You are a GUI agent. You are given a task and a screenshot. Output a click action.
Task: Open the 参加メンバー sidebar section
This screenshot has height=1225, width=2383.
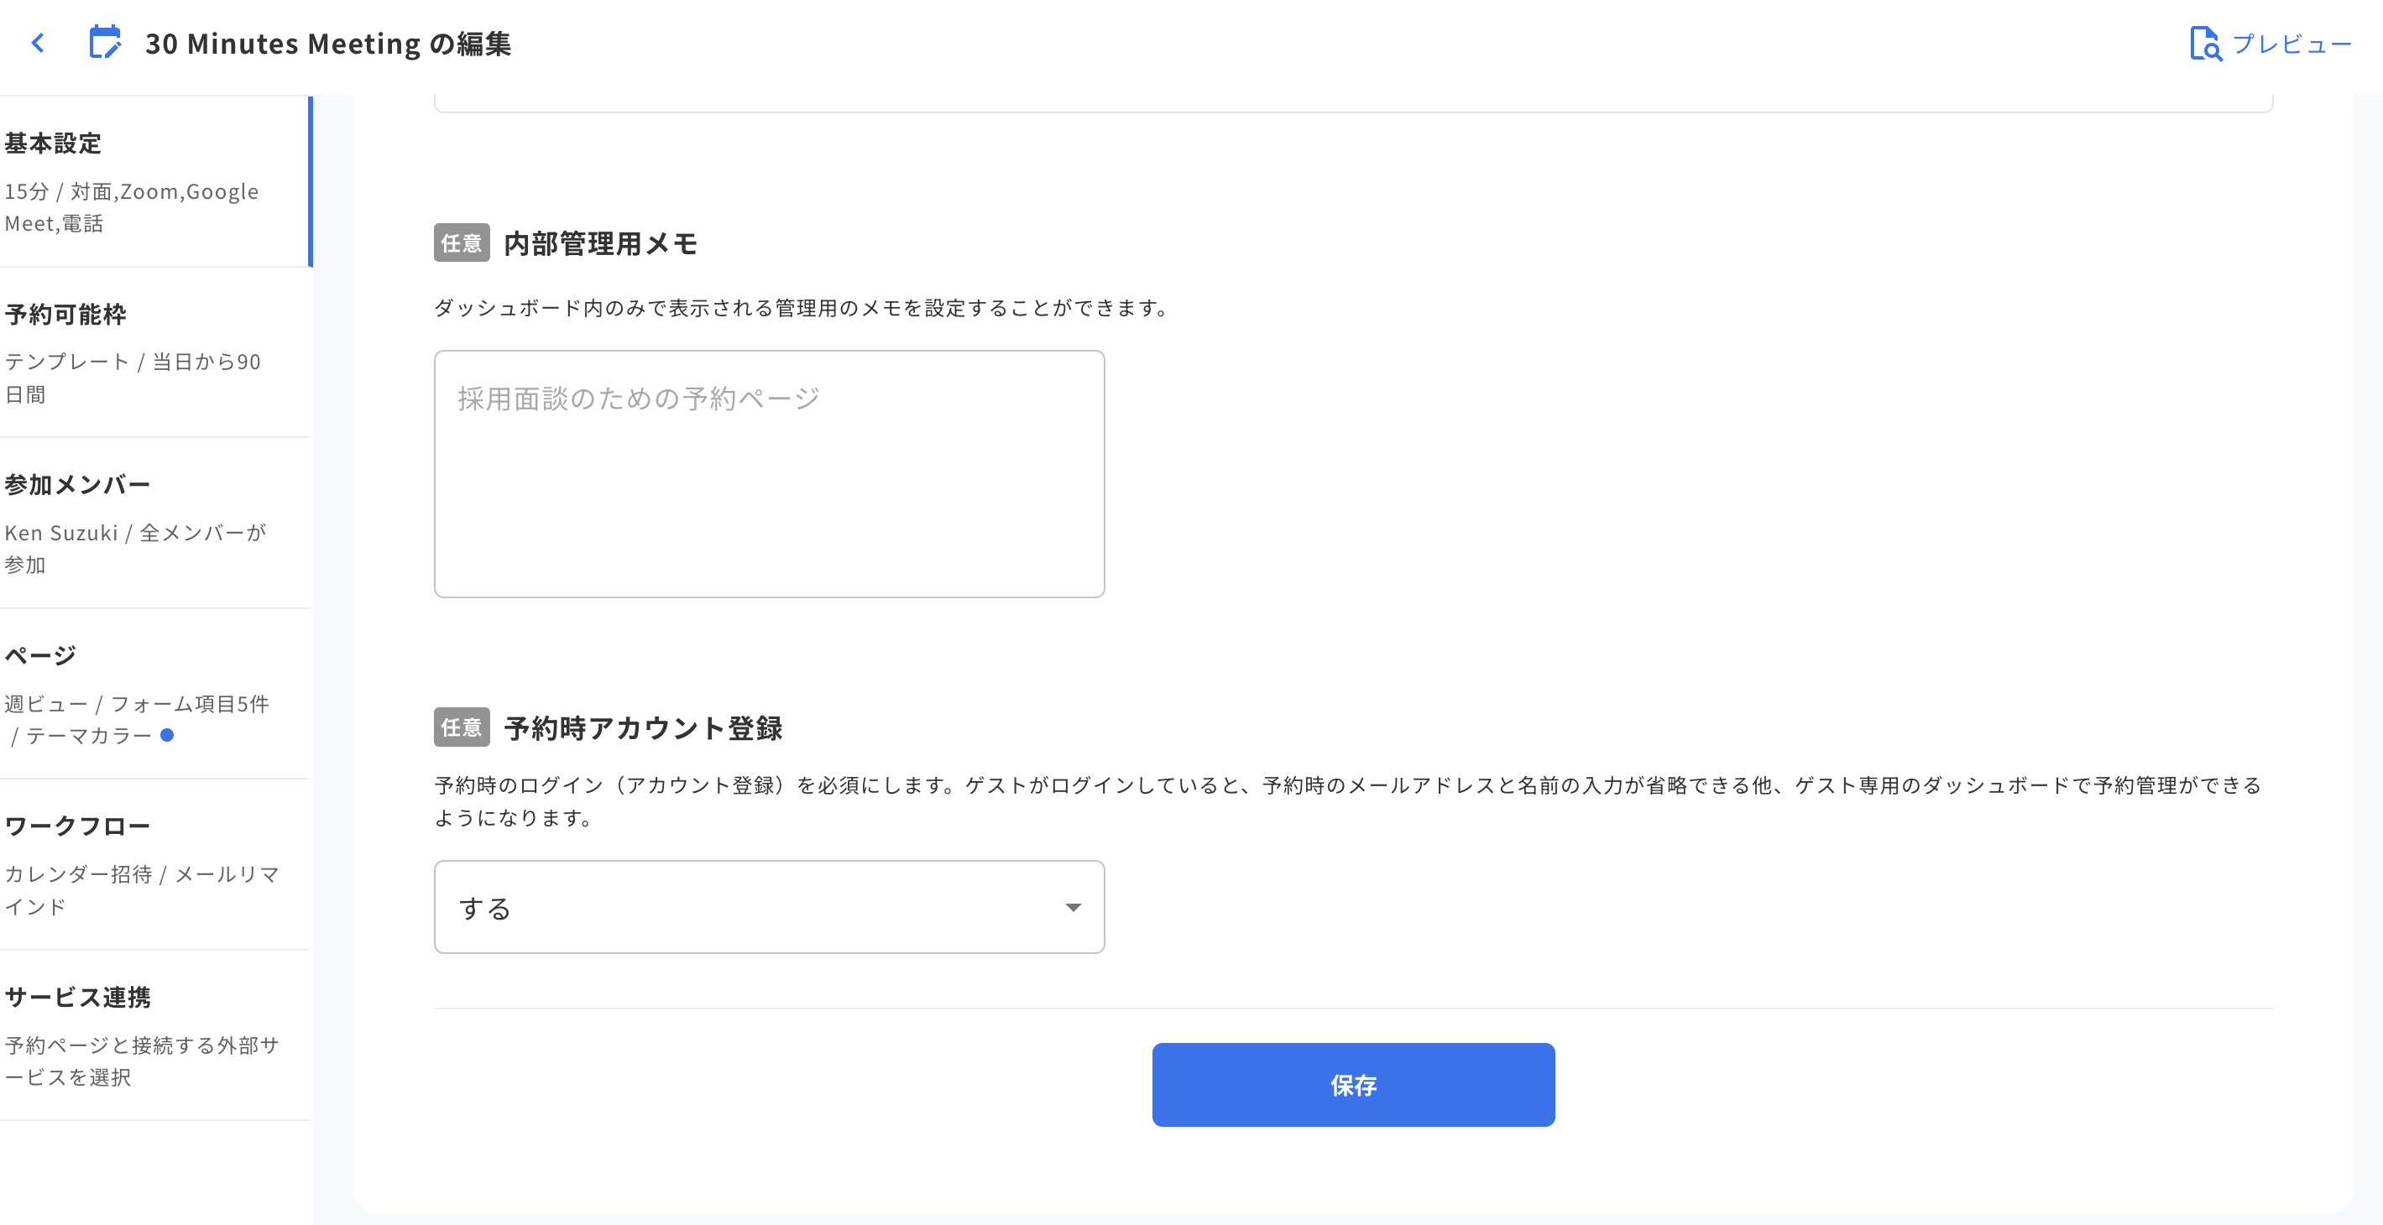coord(155,524)
